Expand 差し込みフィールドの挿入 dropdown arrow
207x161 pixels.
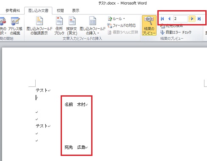click(x=98, y=33)
